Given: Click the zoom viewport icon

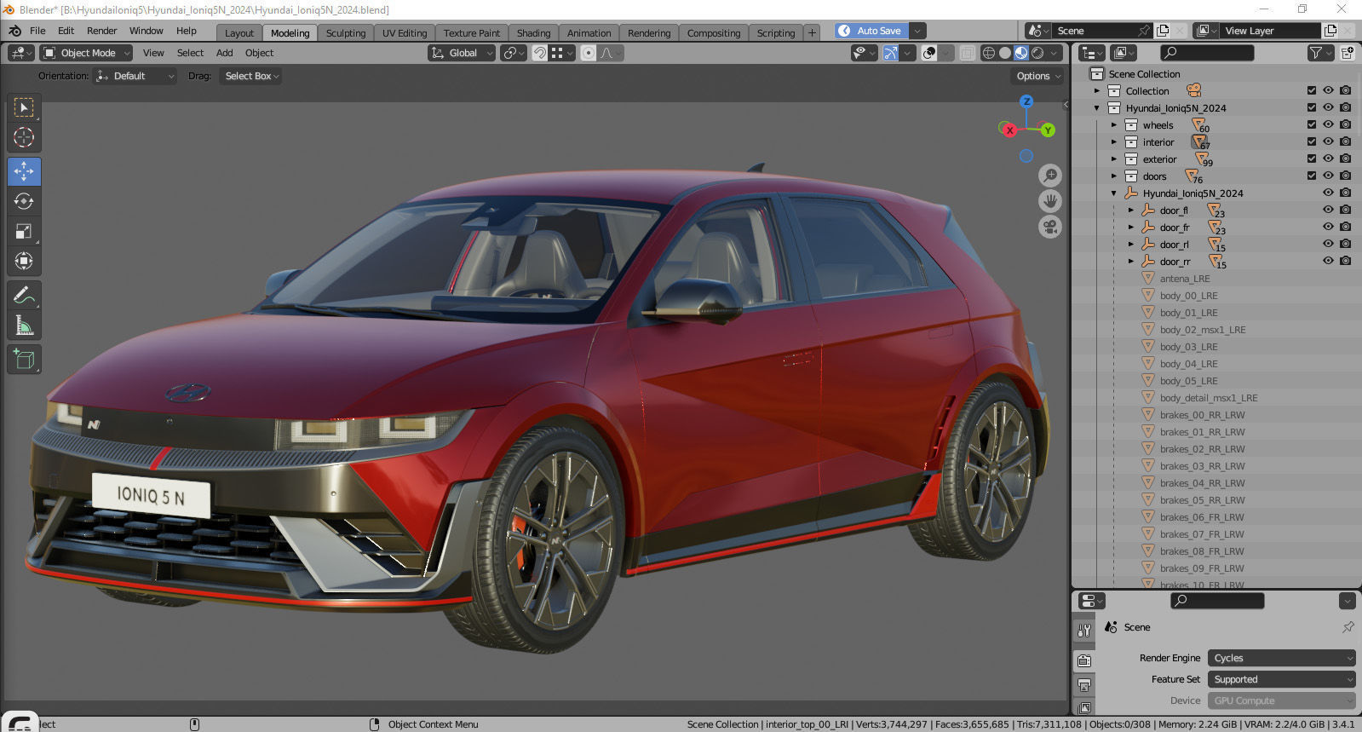Looking at the screenshot, I should coord(1050,176).
